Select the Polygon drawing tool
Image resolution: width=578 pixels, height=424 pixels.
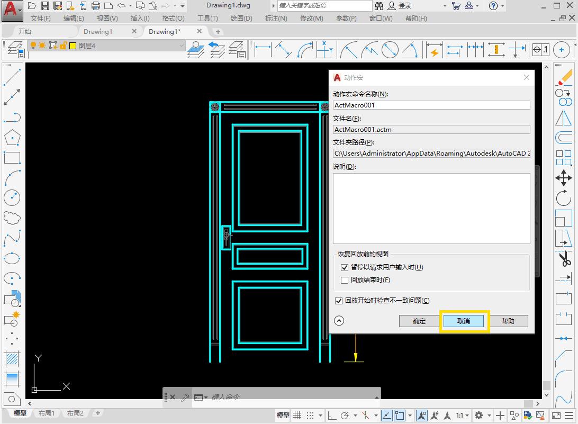coord(12,138)
